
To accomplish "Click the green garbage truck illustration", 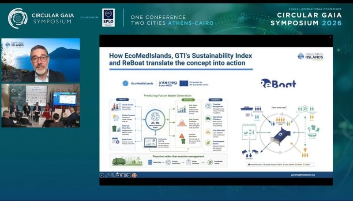I will click(119, 161).
